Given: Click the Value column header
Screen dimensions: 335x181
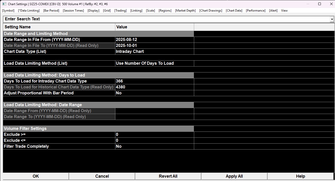Looking at the screenshot, I should click(x=154, y=27).
